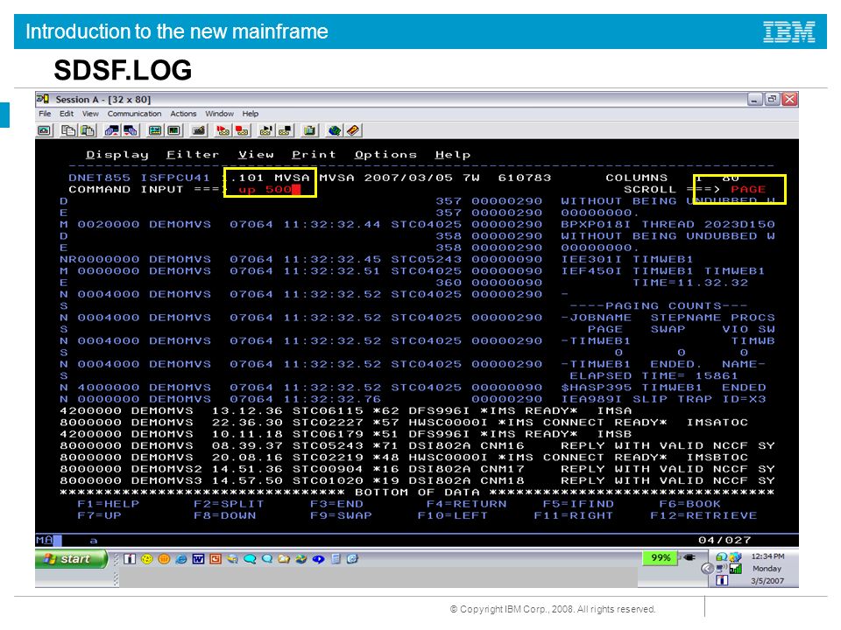Image resolution: width=841 pixels, height=630 pixels.
Task: Open the View menu in menu bar
Action: click(90, 114)
